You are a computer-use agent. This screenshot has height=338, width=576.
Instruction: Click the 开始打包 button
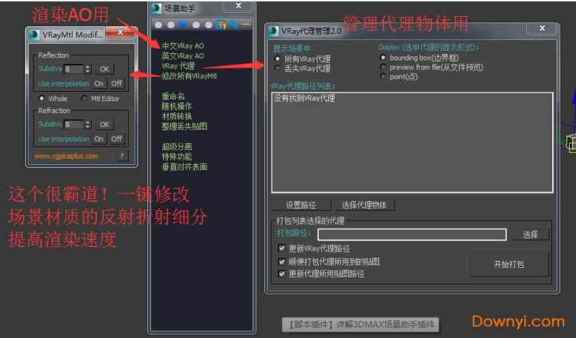tap(509, 264)
